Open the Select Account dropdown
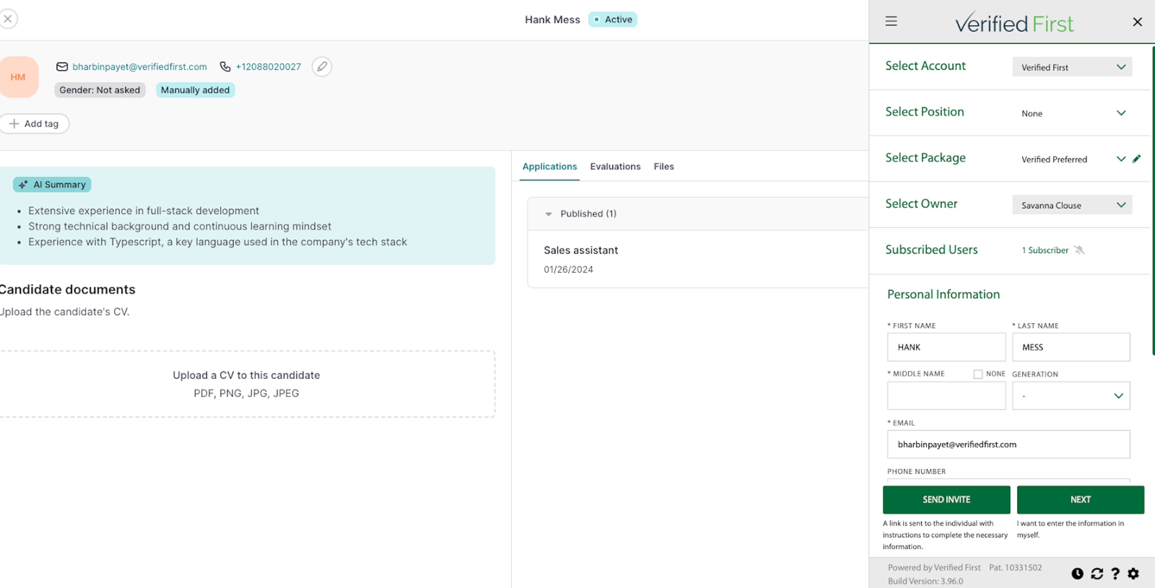 pos(1072,67)
